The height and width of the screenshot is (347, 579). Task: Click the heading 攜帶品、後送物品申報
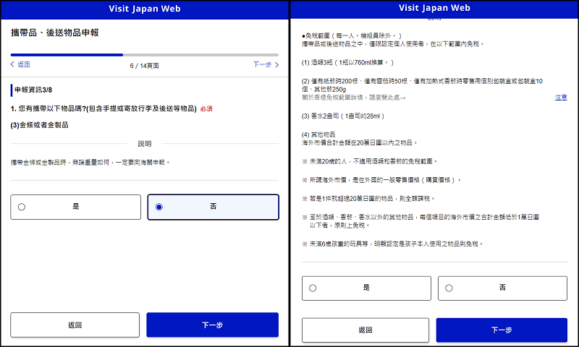(x=55, y=33)
